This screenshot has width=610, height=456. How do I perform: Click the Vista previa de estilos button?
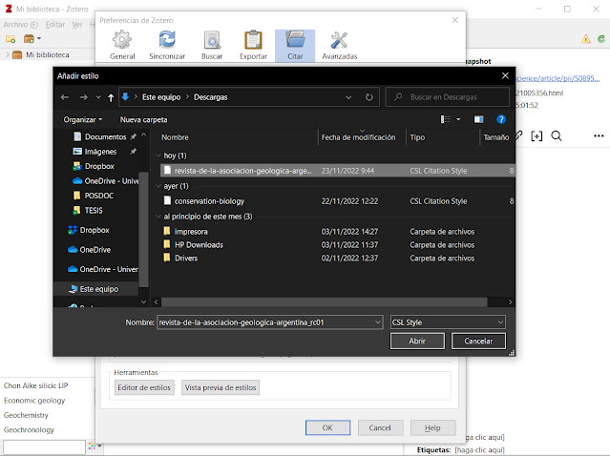[x=221, y=387]
